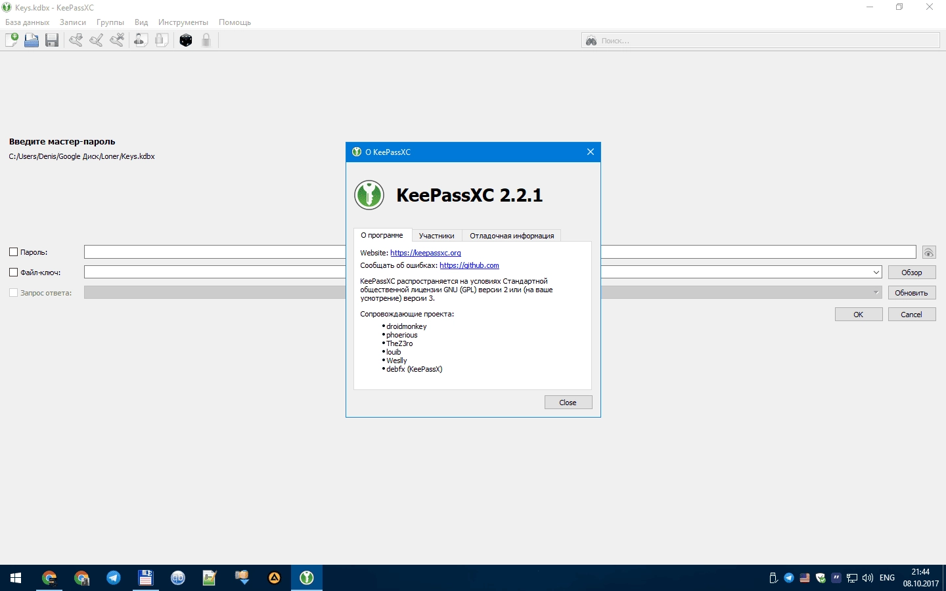The height and width of the screenshot is (591, 946).
Task: Click louib in maintainers list
Action: [x=394, y=352]
